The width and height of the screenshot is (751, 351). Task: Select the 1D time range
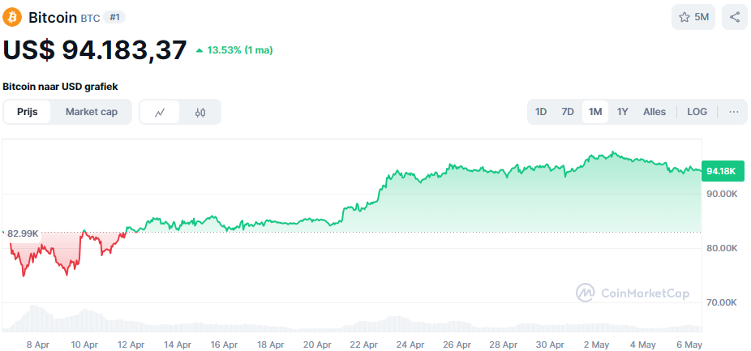click(x=541, y=112)
